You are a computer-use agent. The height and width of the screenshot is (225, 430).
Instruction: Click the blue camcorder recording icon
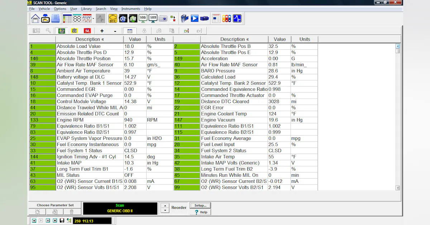185,18
